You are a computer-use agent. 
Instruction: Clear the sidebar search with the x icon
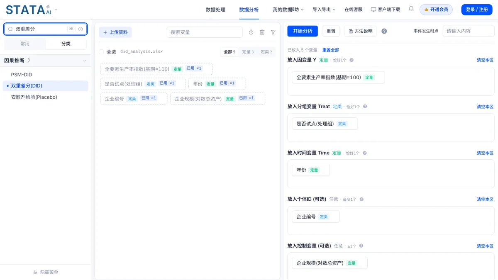[x=81, y=29]
